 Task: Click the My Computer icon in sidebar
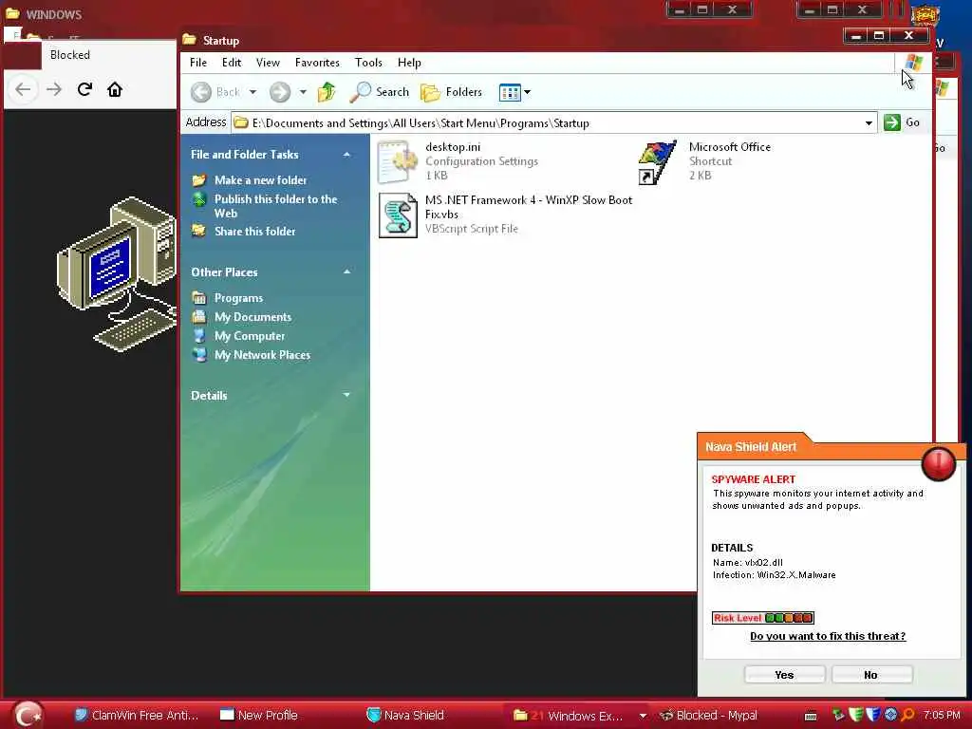pyautogui.click(x=199, y=336)
